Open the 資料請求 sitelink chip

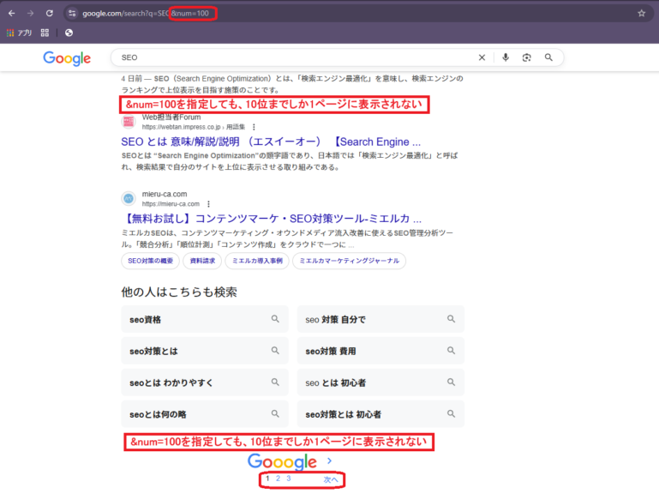(202, 261)
